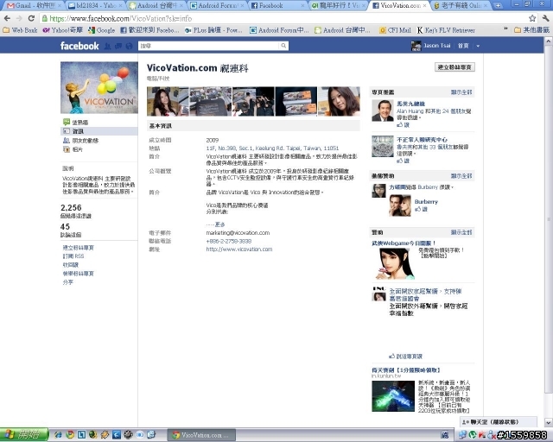Expand bookmarks overflow chevron
The image size is (553, 442).
pos(505,29)
